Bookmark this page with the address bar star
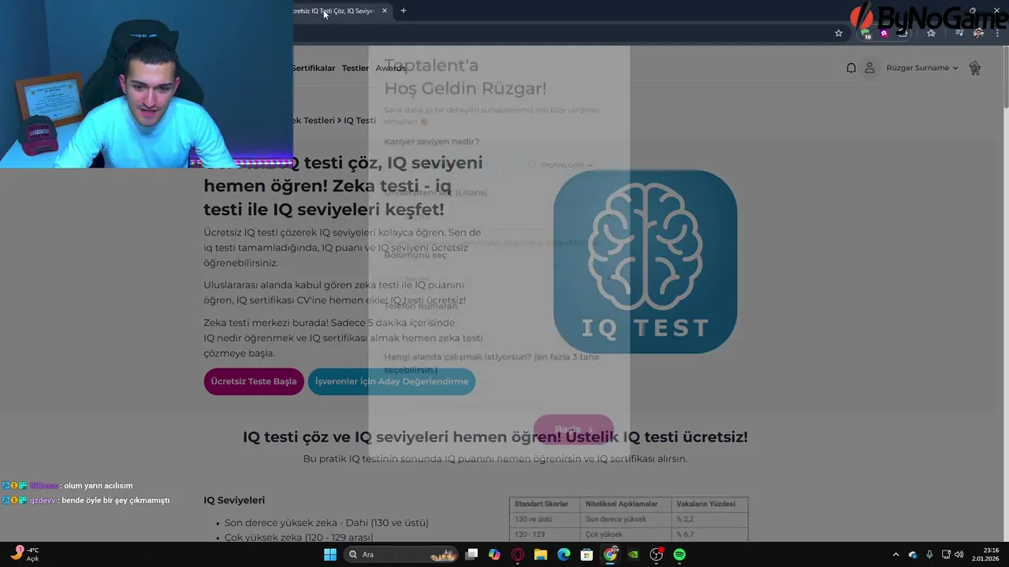The image size is (1009, 567). pyautogui.click(x=839, y=33)
